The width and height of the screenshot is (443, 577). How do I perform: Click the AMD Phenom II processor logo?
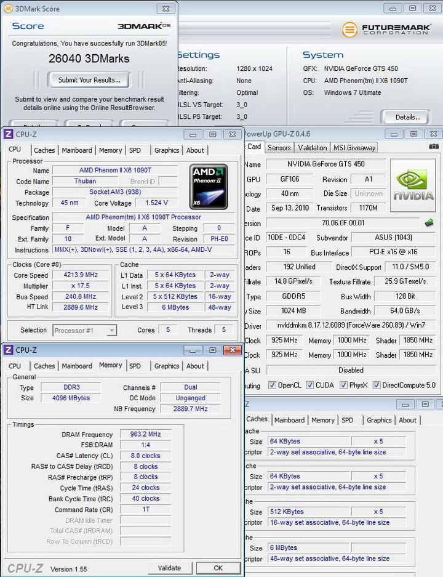(x=209, y=187)
